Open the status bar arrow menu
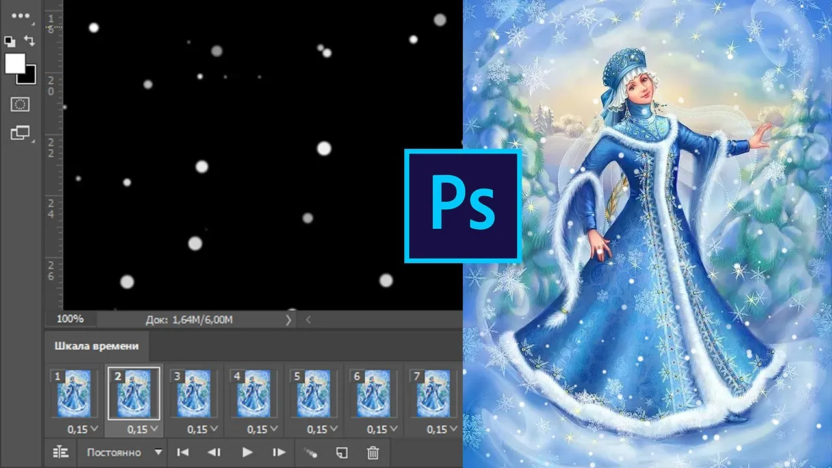832x468 pixels. (289, 320)
